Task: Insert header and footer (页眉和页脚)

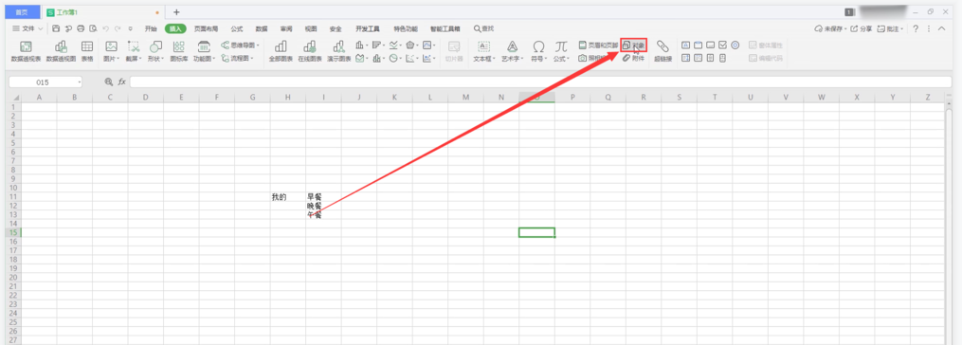Action: point(598,45)
